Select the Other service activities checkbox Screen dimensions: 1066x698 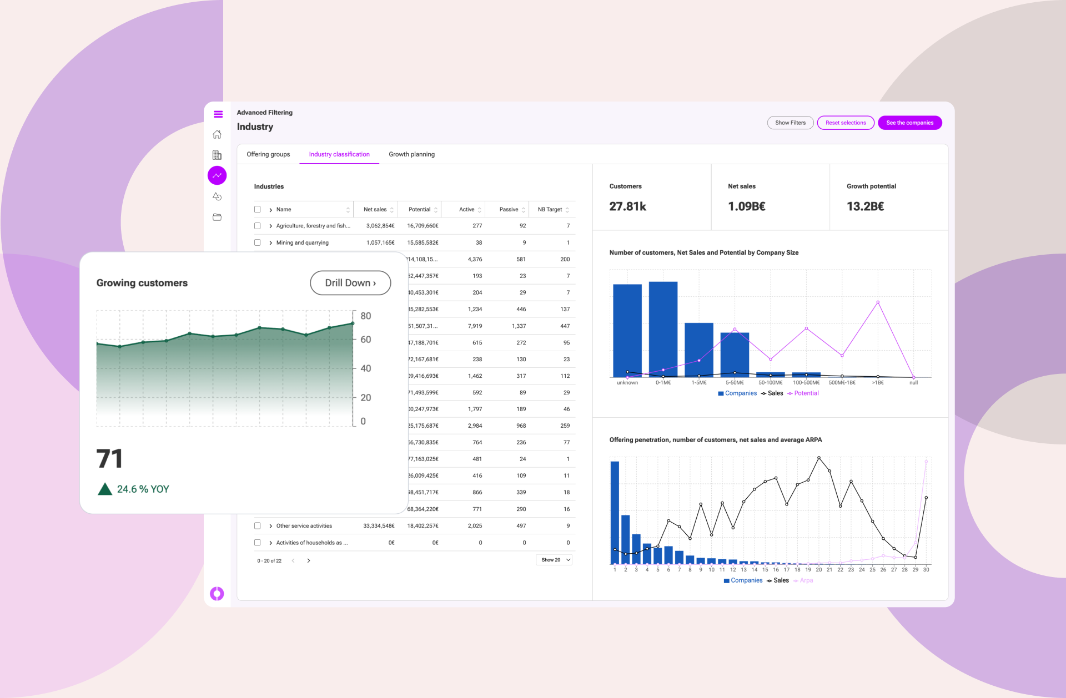[258, 525]
